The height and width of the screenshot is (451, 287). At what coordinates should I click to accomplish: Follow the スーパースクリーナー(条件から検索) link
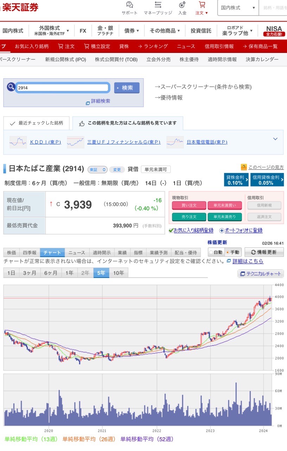pyautogui.click(x=204, y=87)
